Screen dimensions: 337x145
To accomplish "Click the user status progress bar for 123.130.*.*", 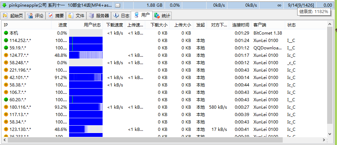I will click(x=86, y=129).
